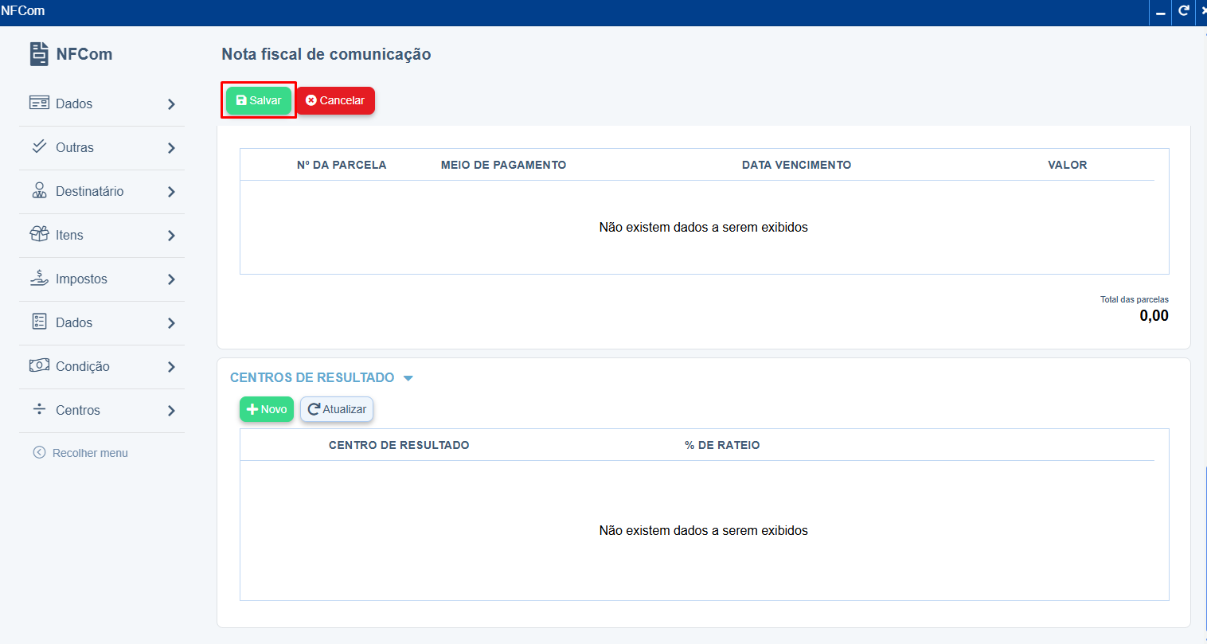Screen dimensions: 1207x644
Task: Click the card icon beside first Dados
Action: [x=39, y=103]
